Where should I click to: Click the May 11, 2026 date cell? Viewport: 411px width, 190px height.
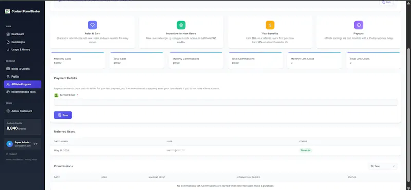(x=62, y=150)
